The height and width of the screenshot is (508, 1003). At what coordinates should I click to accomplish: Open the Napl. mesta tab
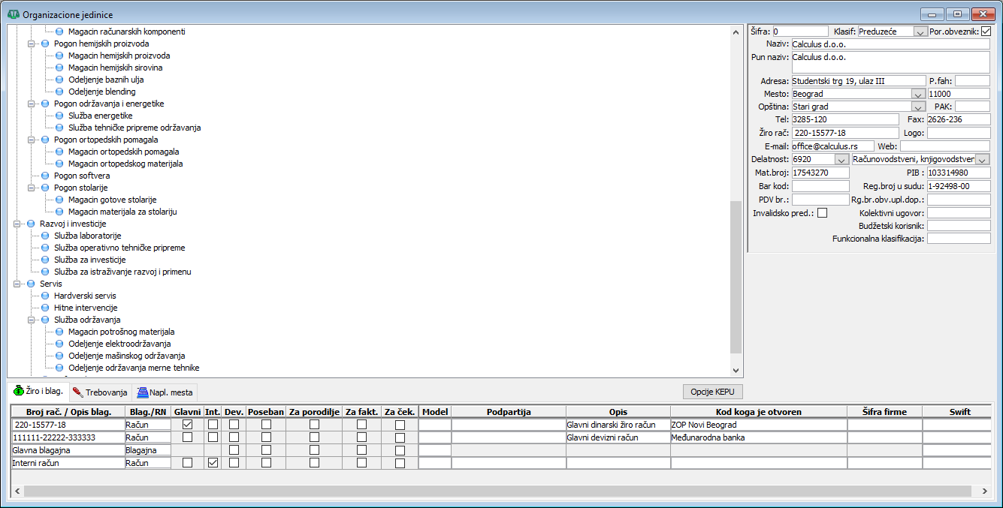(x=165, y=392)
